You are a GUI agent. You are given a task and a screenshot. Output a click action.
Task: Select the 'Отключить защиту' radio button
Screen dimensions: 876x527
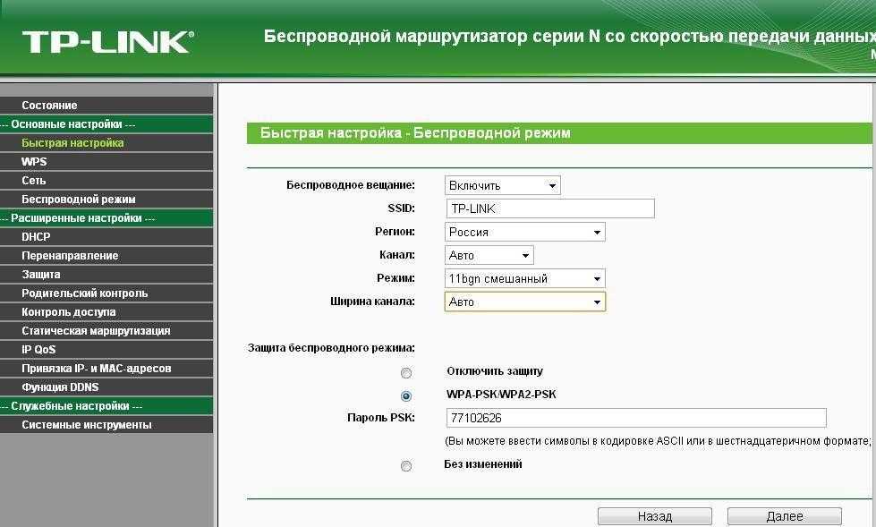[406, 373]
